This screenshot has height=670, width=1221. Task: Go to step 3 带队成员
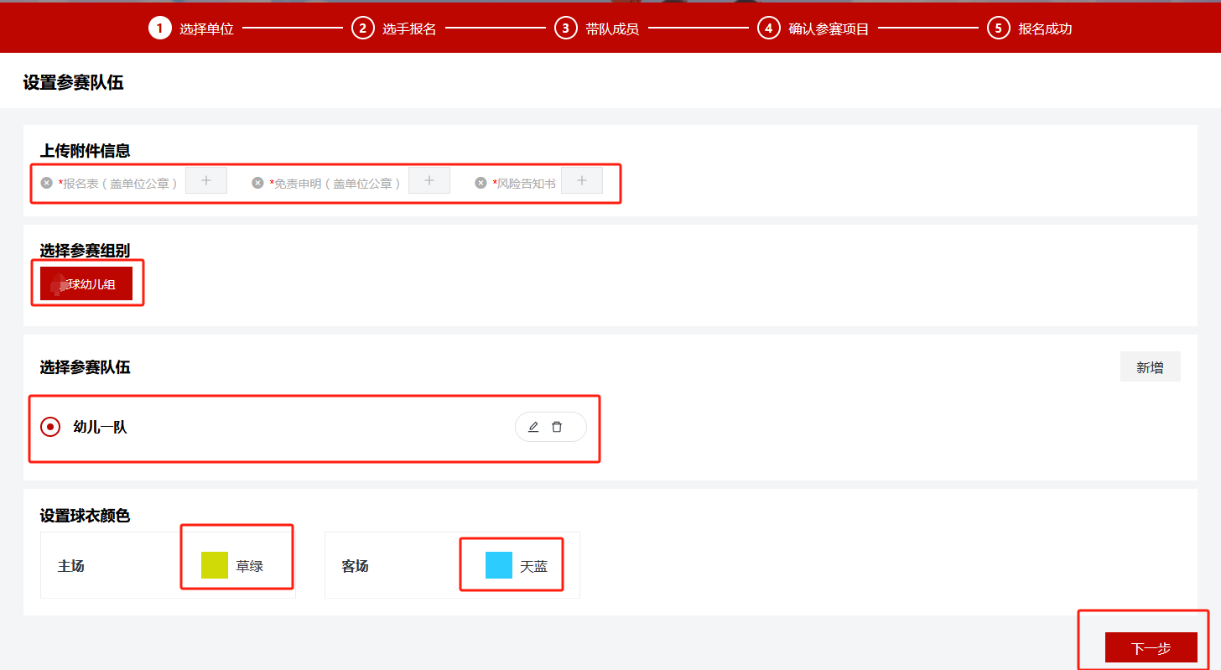point(597,29)
